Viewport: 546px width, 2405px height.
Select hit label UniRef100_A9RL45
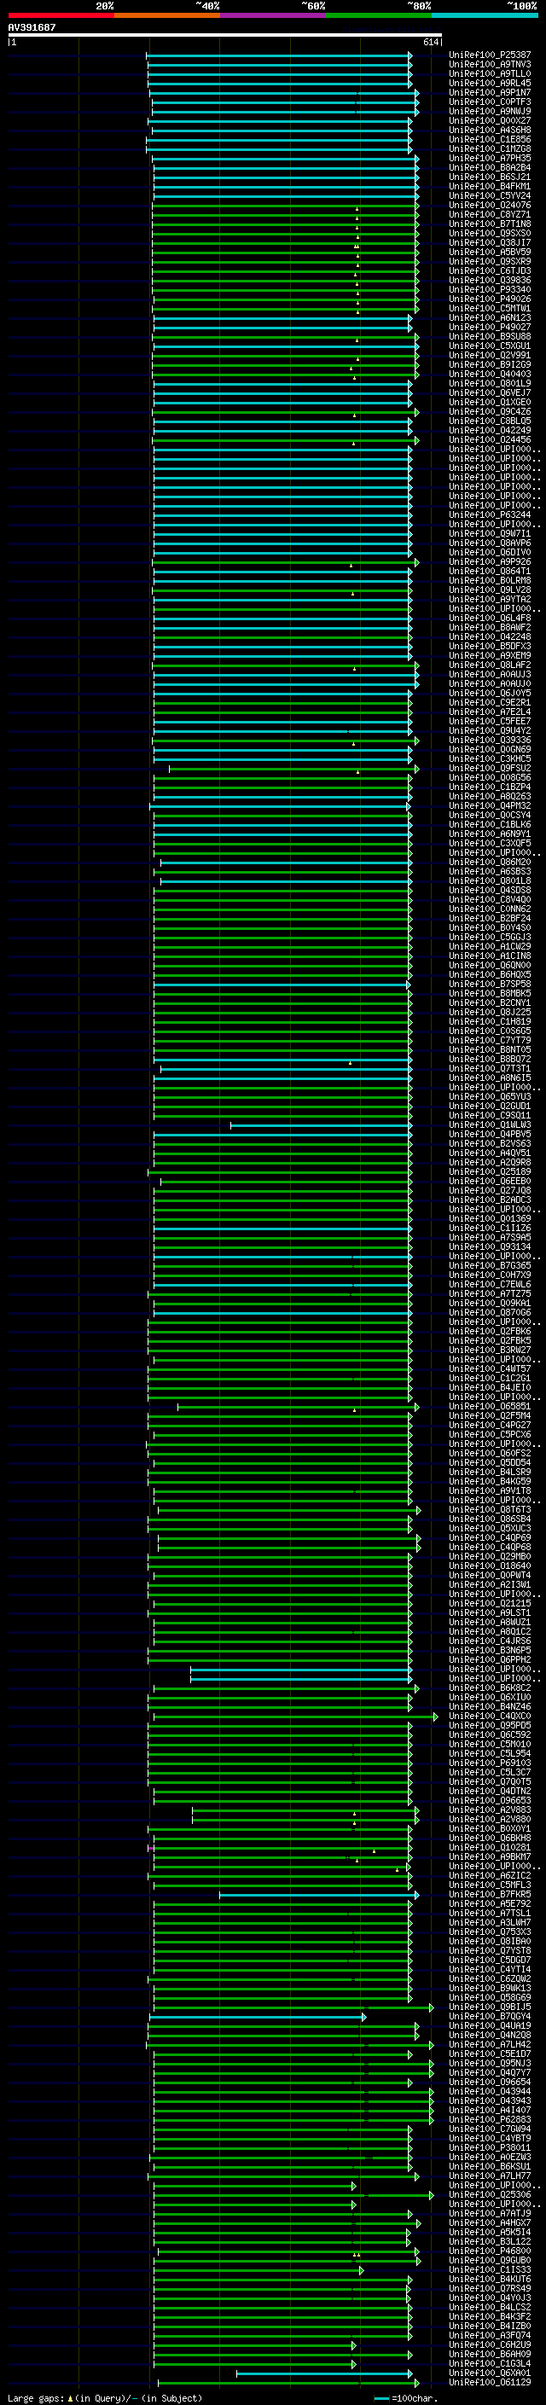point(490,83)
